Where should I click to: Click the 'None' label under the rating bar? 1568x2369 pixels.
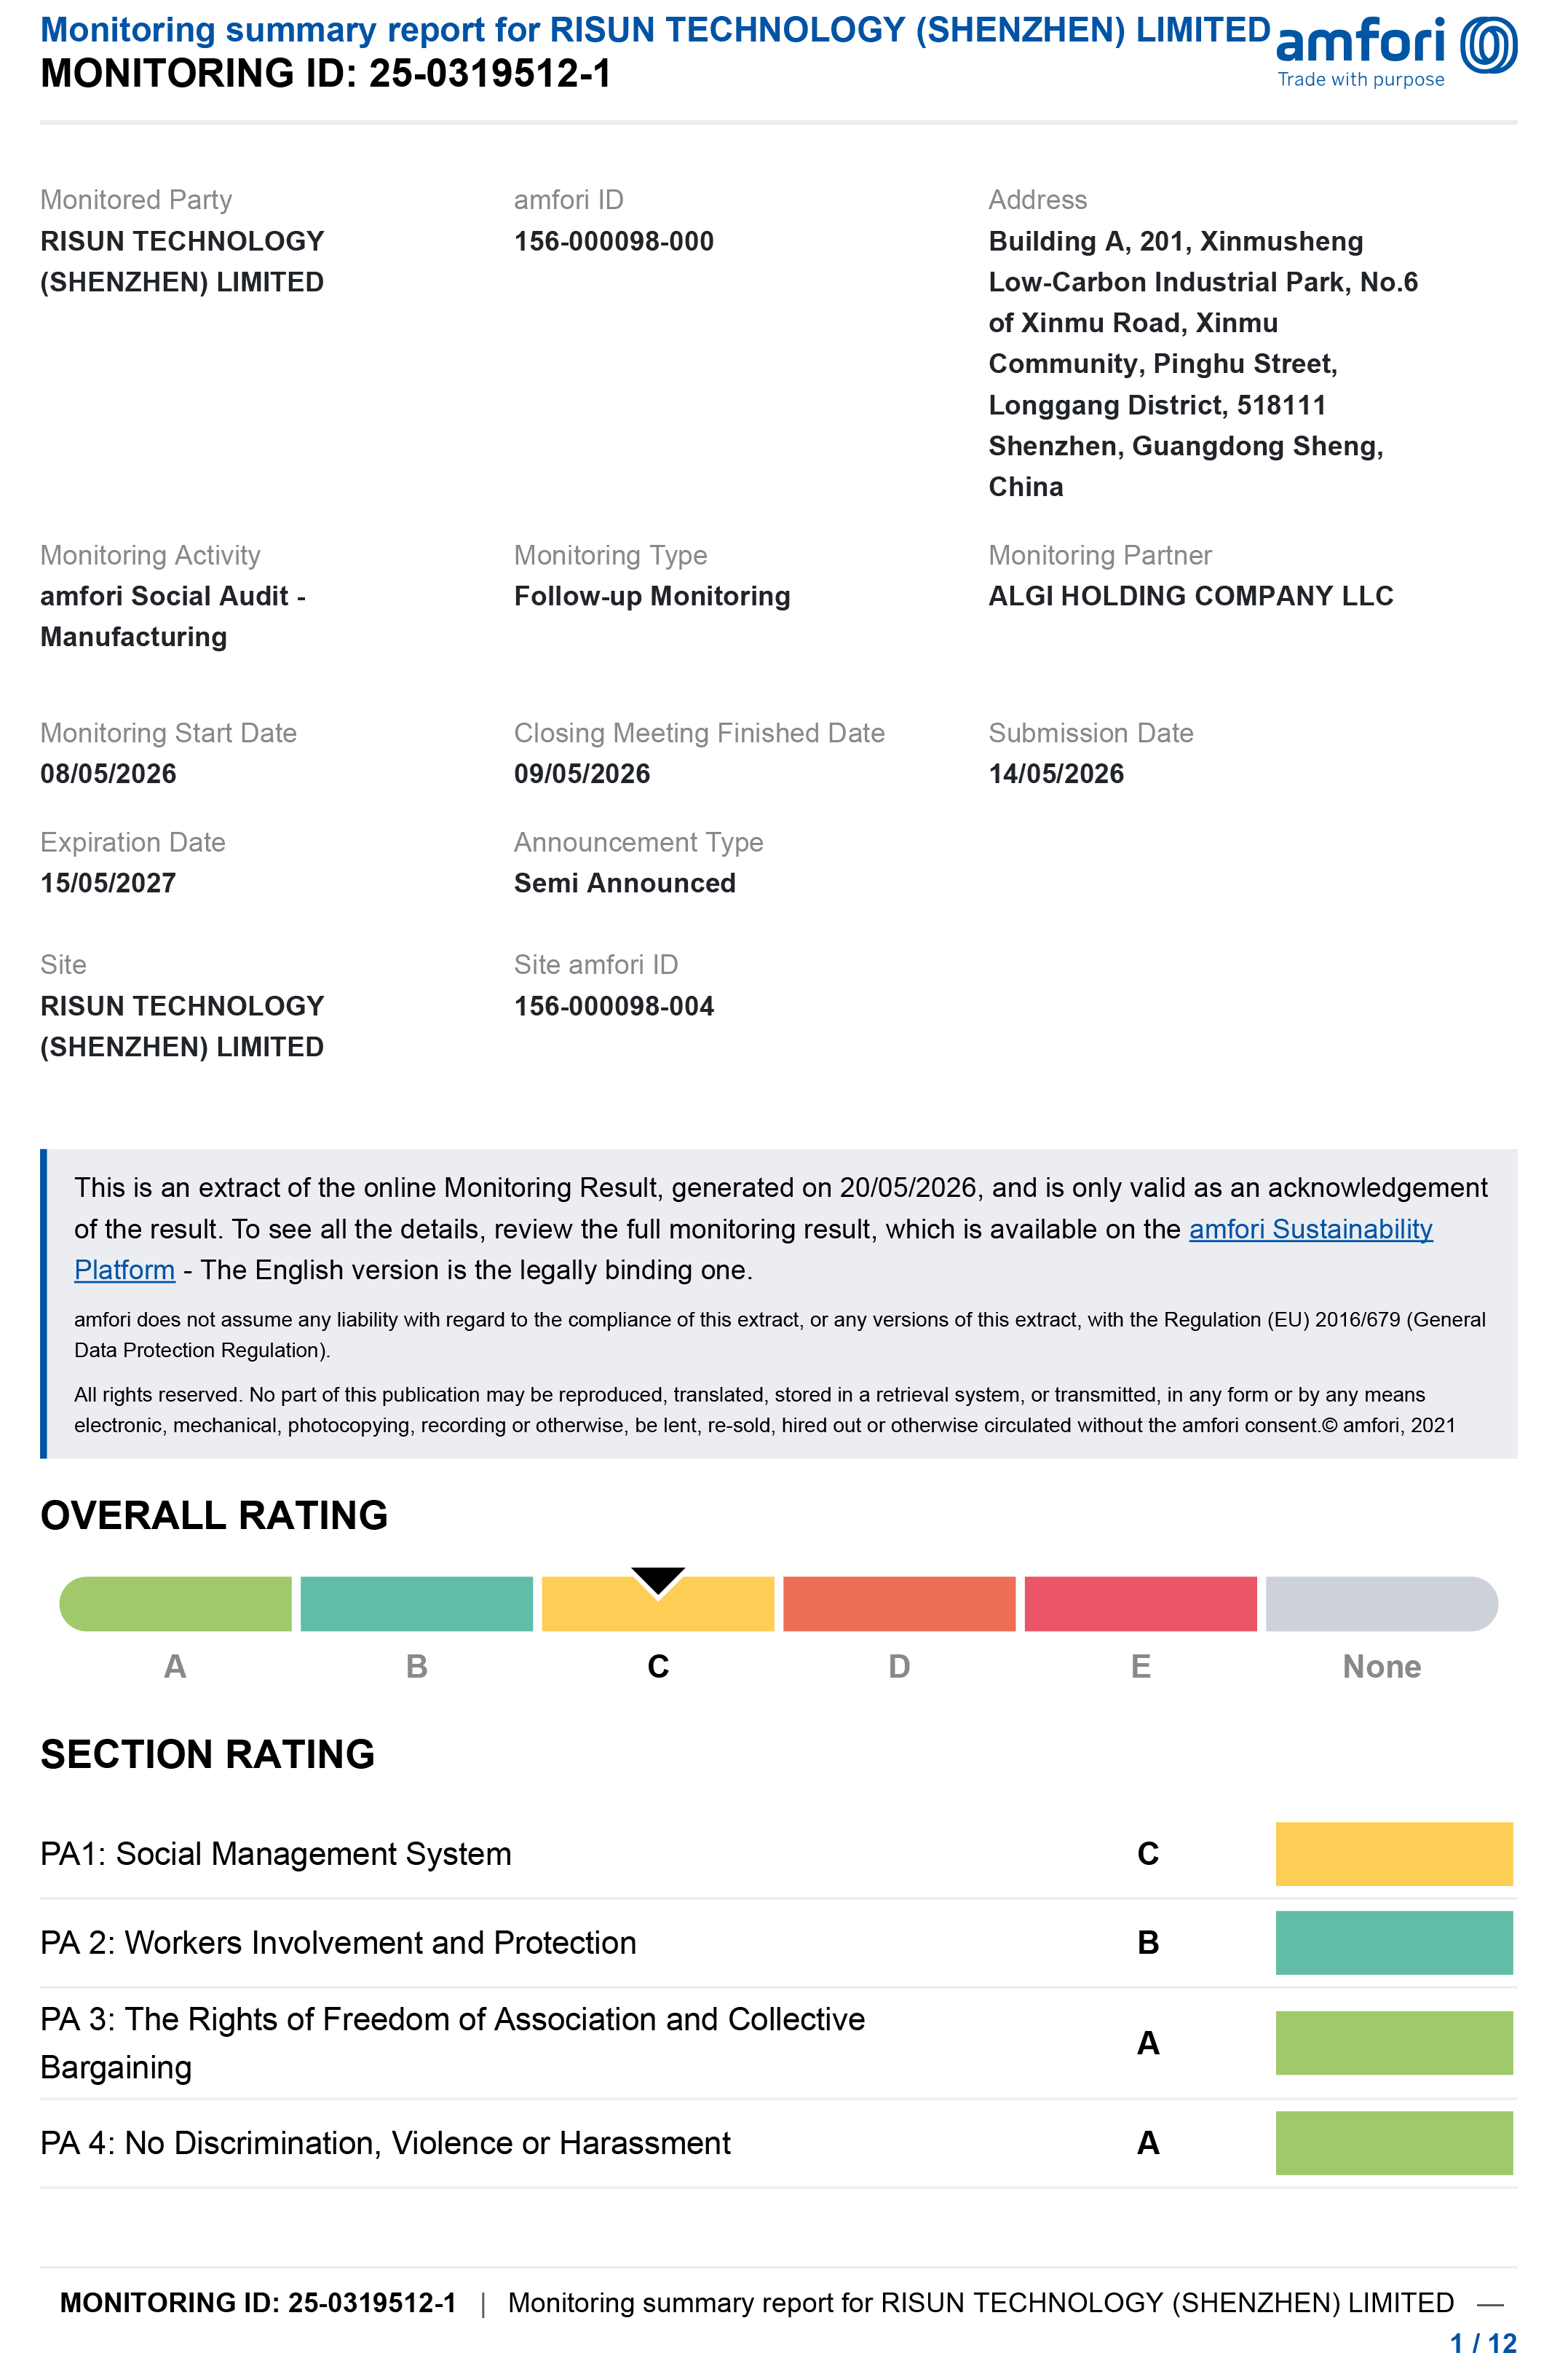[x=1382, y=1667]
